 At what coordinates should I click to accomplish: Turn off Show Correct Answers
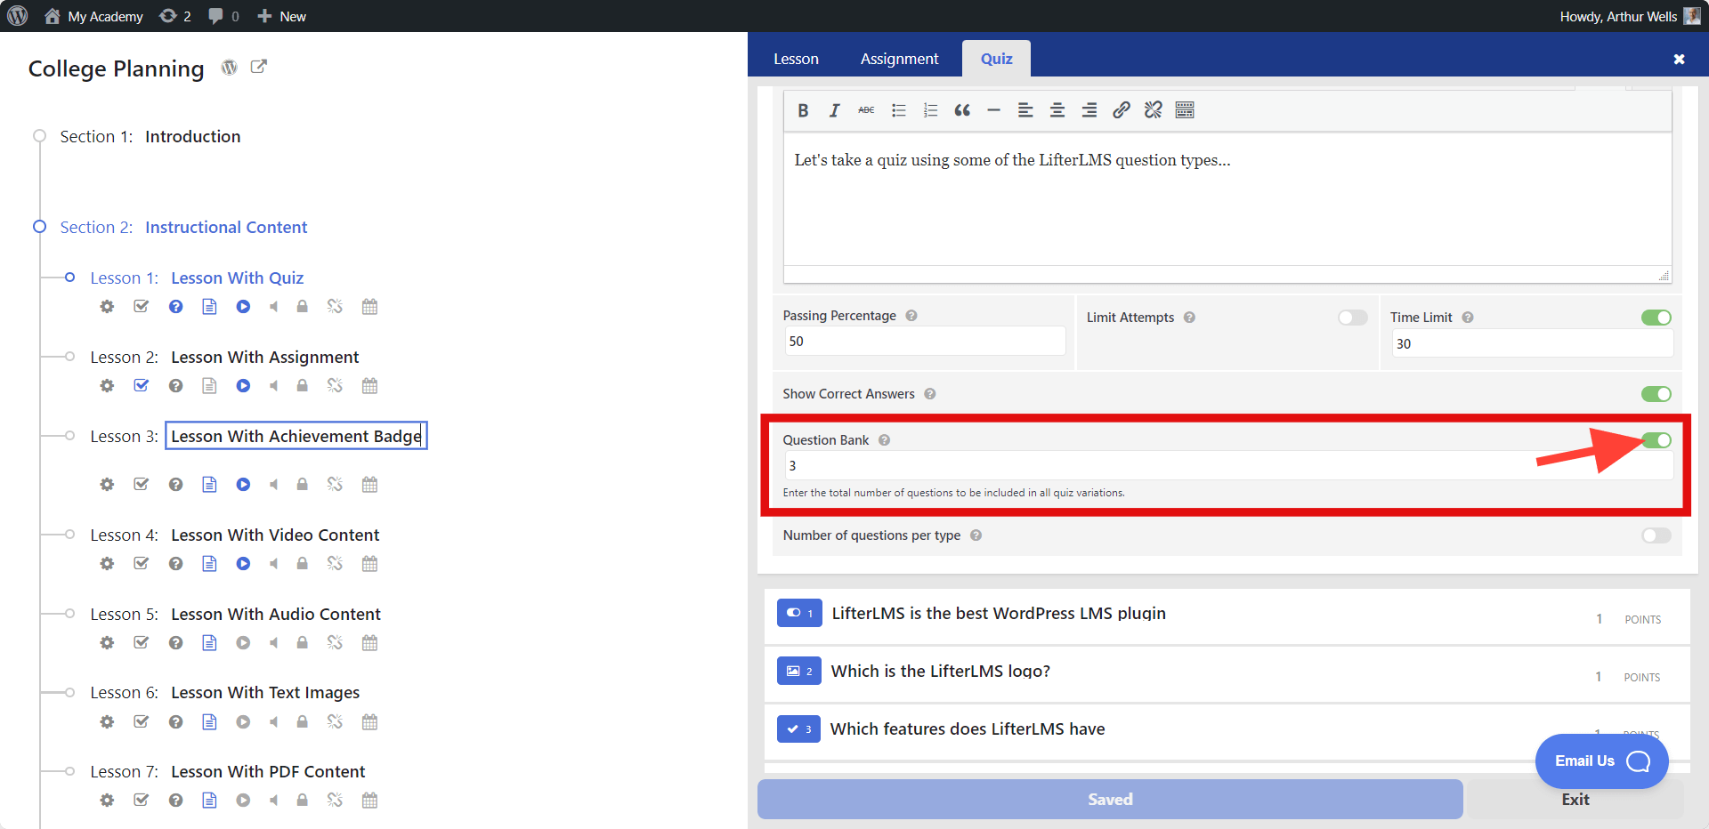click(x=1656, y=394)
